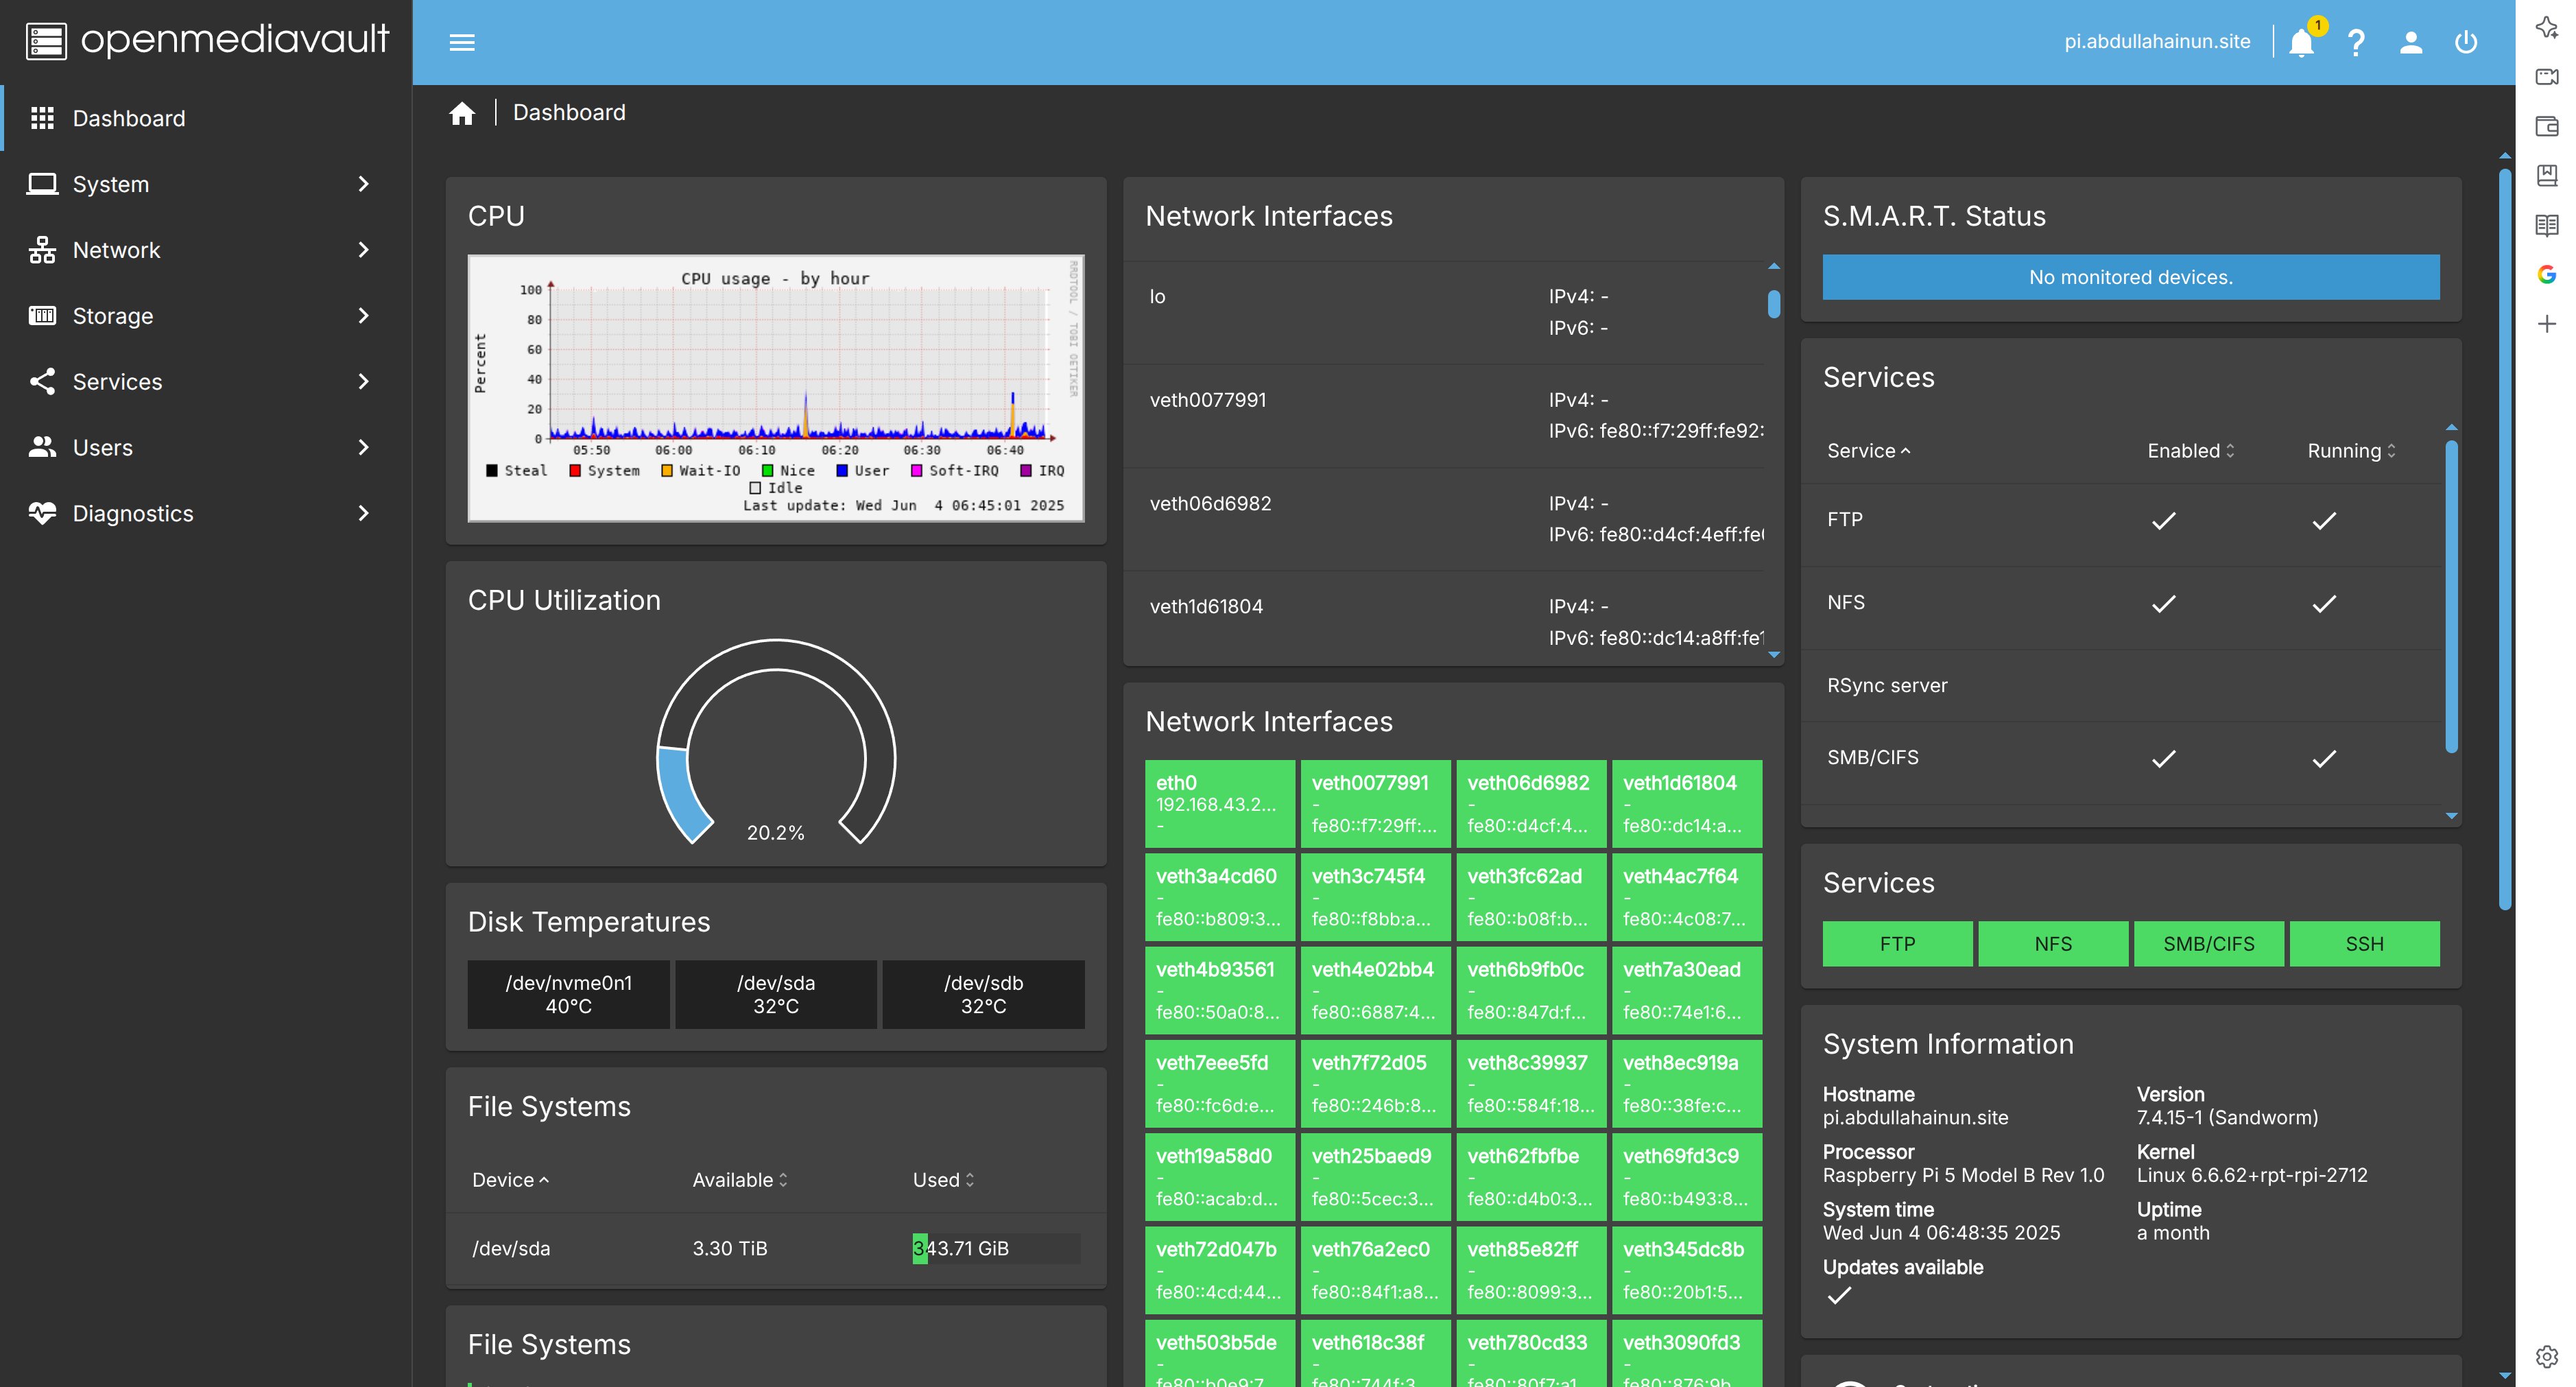Click the openmediavault logo
The image size is (2576, 1387).
207,40
